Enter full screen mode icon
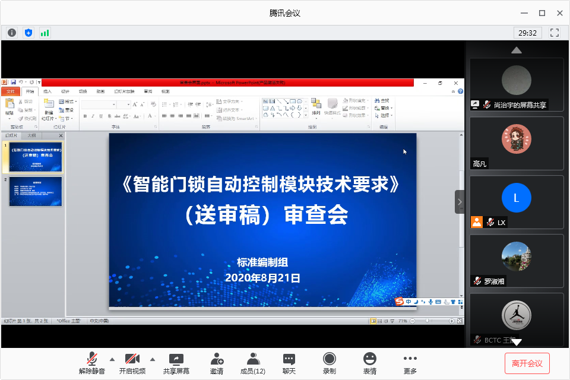This screenshot has width=570, height=380. (x=555, y=33)
